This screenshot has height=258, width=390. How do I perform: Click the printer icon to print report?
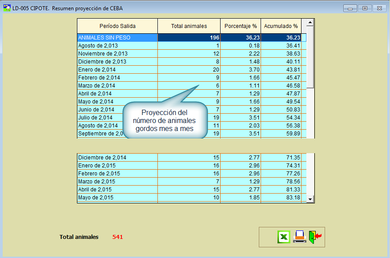click(299, 237)
